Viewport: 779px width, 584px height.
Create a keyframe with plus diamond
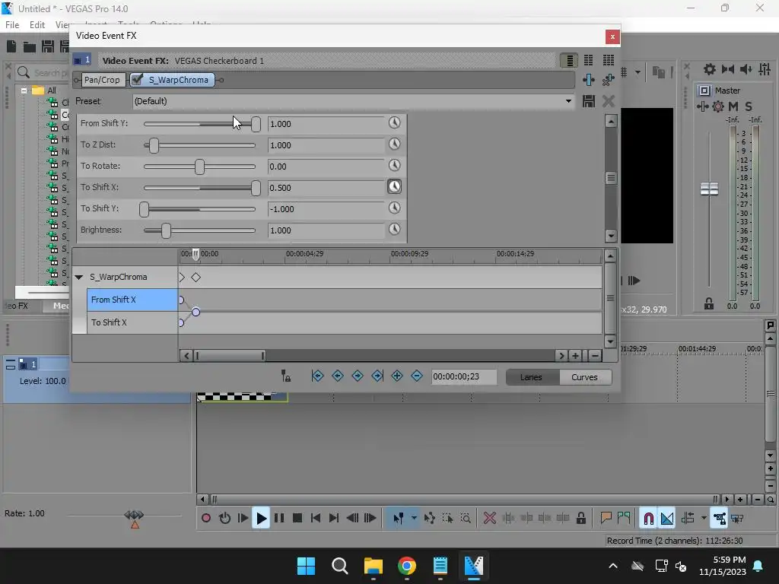[x=397, y=376]
